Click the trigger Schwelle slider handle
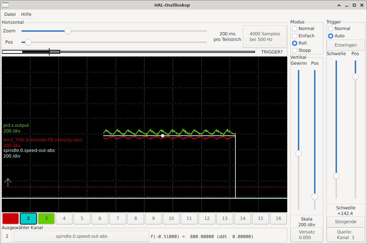The width and height of the screenshot is (367, 244). tap(336, 176)
